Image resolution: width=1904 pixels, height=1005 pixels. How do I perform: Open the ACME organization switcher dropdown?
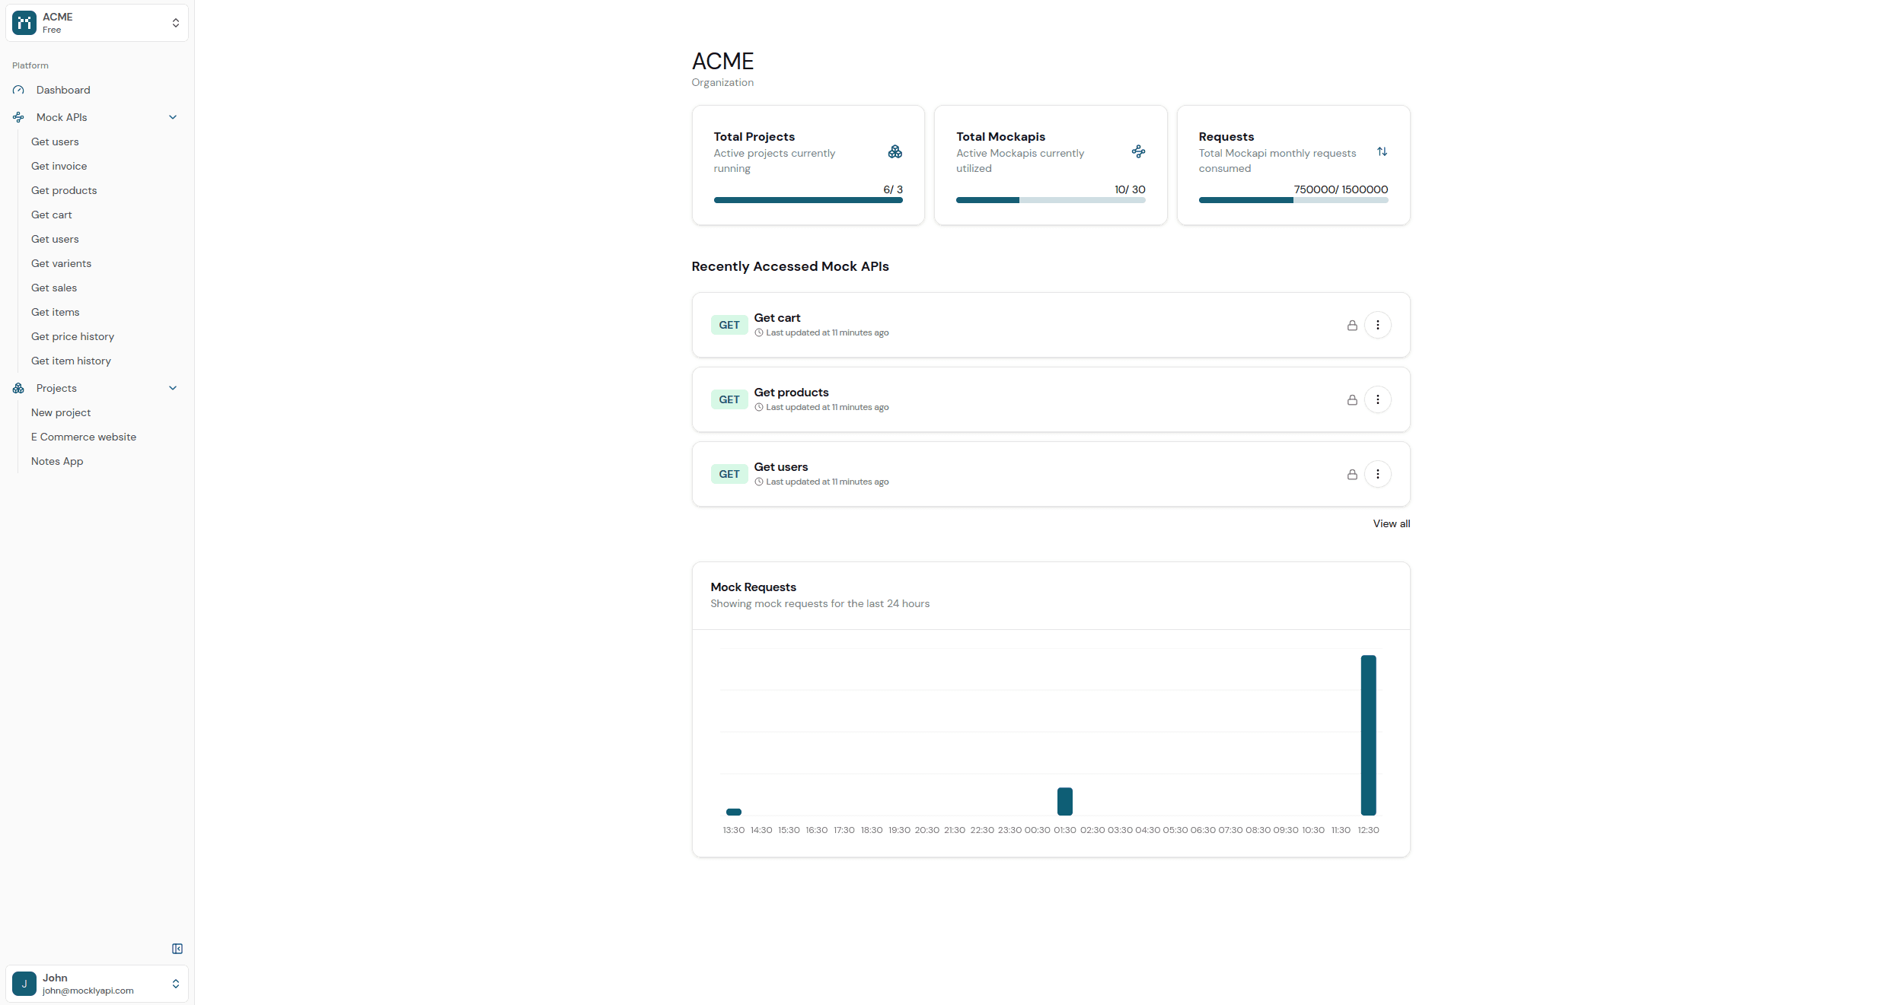pos(175,23)
